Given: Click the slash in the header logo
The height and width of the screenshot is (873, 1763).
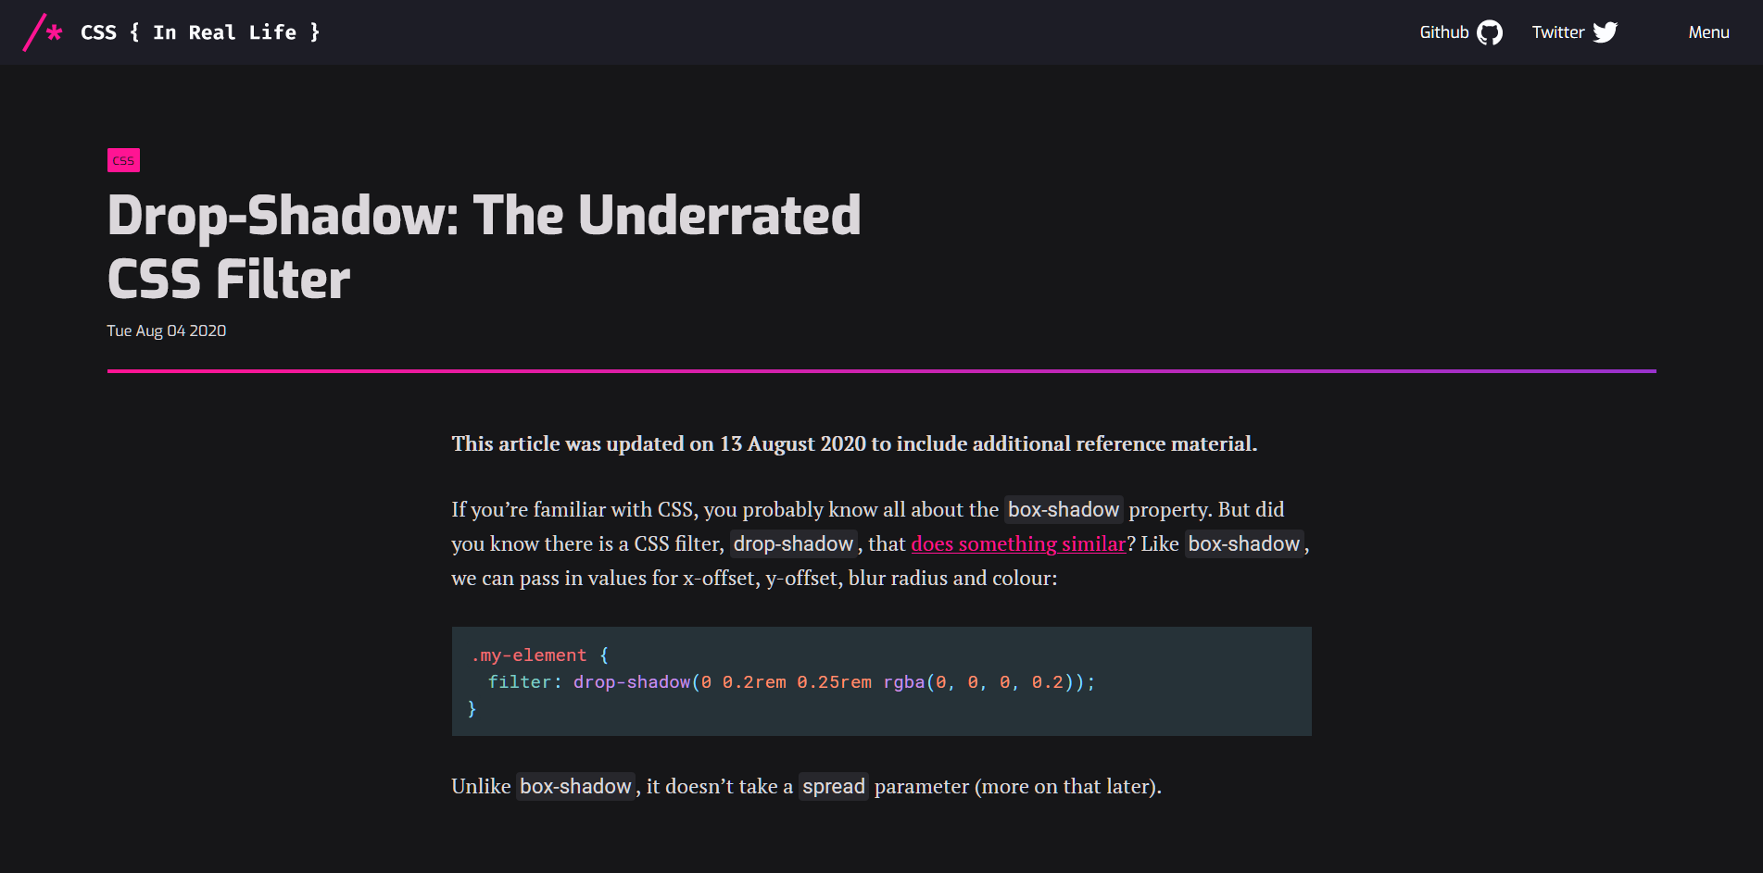Looking at the screenshot, I should [35, 32].
